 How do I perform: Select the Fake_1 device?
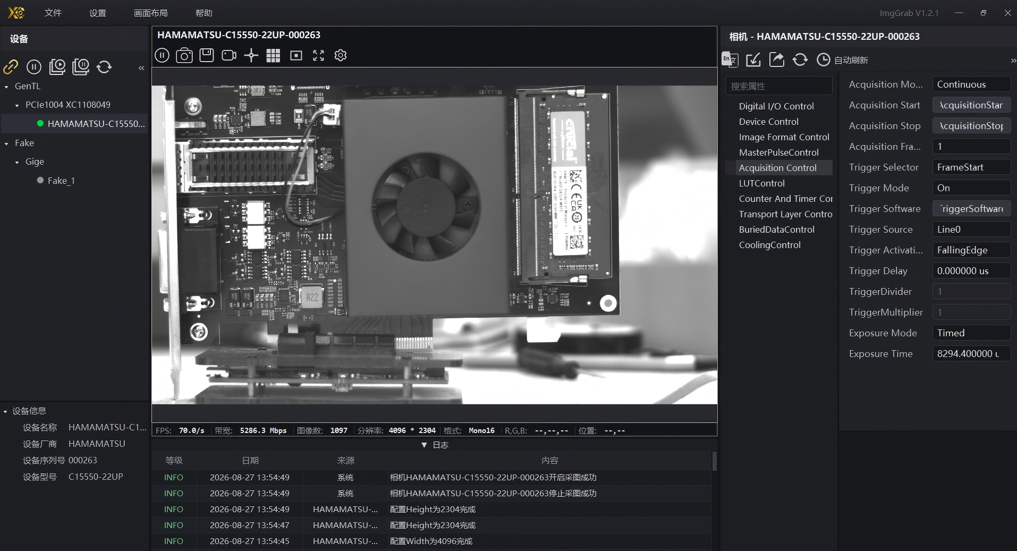(61, 181)
